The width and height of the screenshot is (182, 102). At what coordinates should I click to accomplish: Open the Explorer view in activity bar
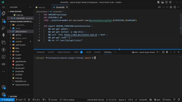[x=3, y=13]
